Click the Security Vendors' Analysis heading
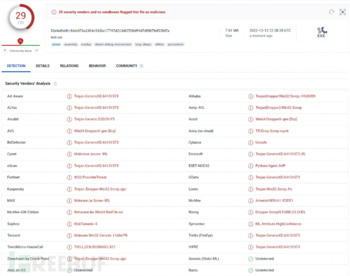The height and width of the screenshot is (276, 350). (28, 84)
